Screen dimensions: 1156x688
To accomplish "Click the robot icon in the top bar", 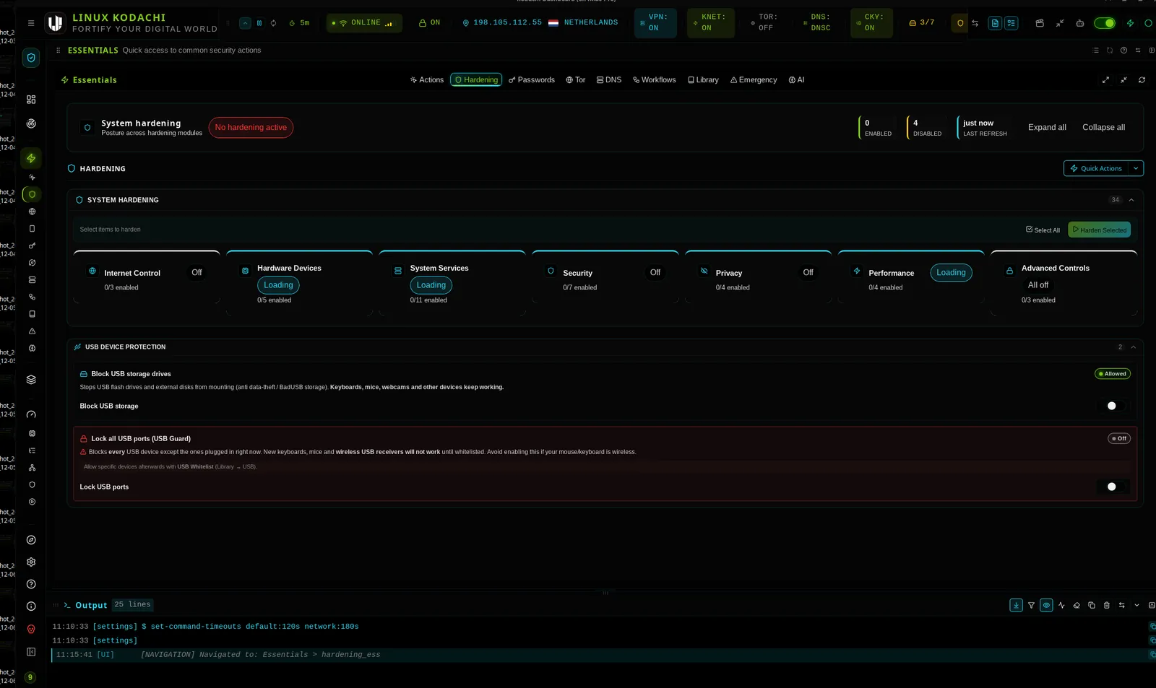I will click(x=1080, y=23).
